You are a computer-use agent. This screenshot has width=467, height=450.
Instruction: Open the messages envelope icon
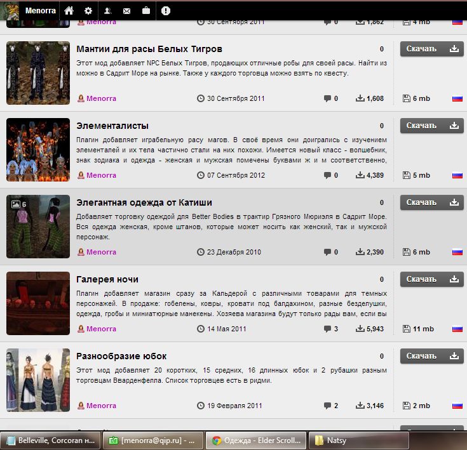click(x=126, y=11)
